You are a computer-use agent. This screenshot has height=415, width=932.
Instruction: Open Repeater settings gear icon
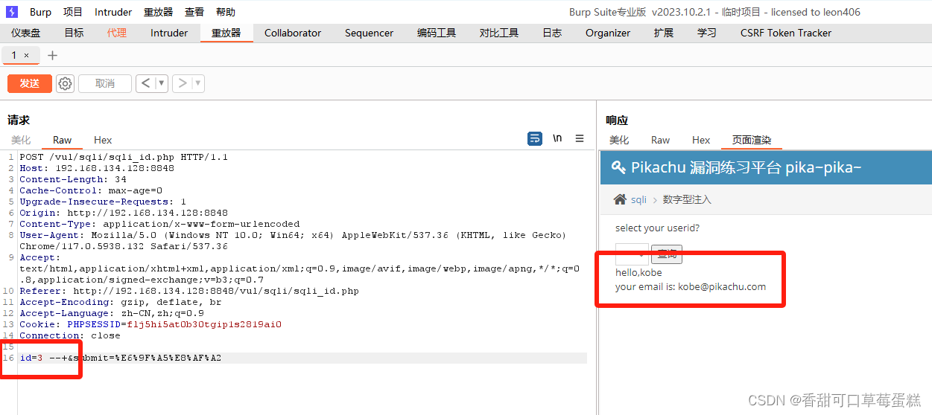point(66,83)
